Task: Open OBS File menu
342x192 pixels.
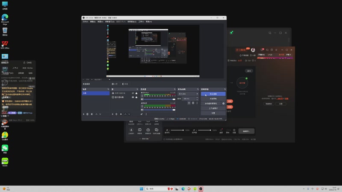Action: 85,22
